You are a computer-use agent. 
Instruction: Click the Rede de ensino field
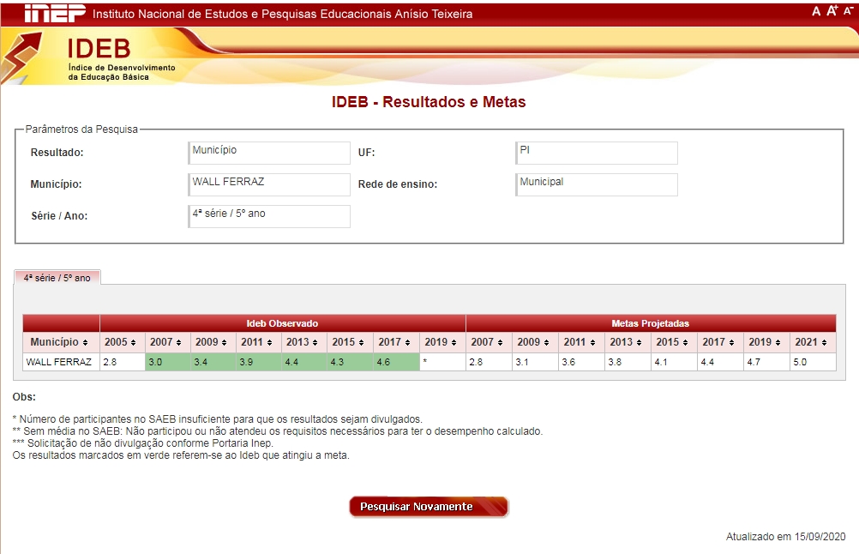click(x=597, y=184)
